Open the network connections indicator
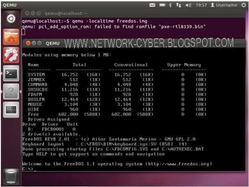Image resolution: width=249 pixels, height=187 pixels. pos(179,5)
